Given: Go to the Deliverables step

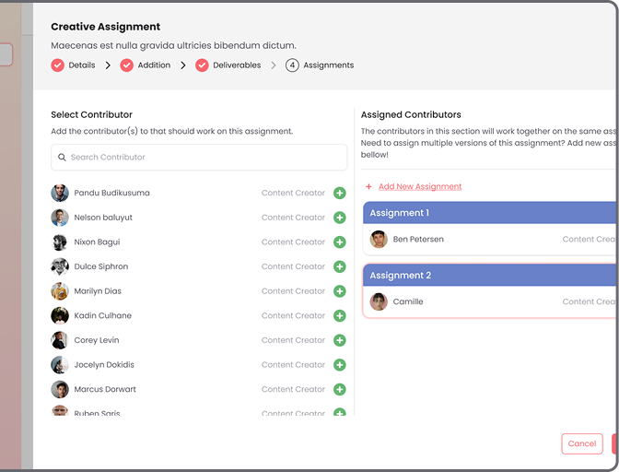Looking at the screenshot, I should (237, 65).
